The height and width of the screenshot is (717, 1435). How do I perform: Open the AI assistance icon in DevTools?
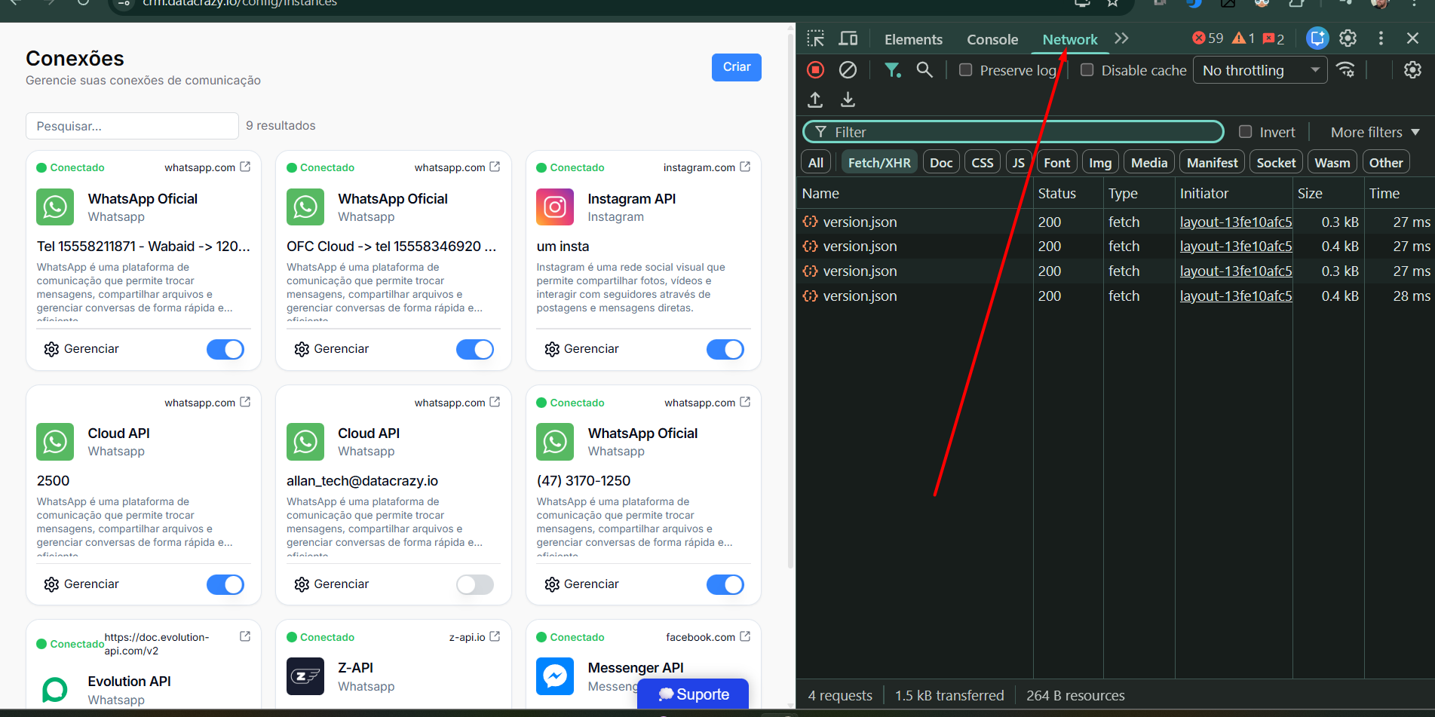point(1317,38)
